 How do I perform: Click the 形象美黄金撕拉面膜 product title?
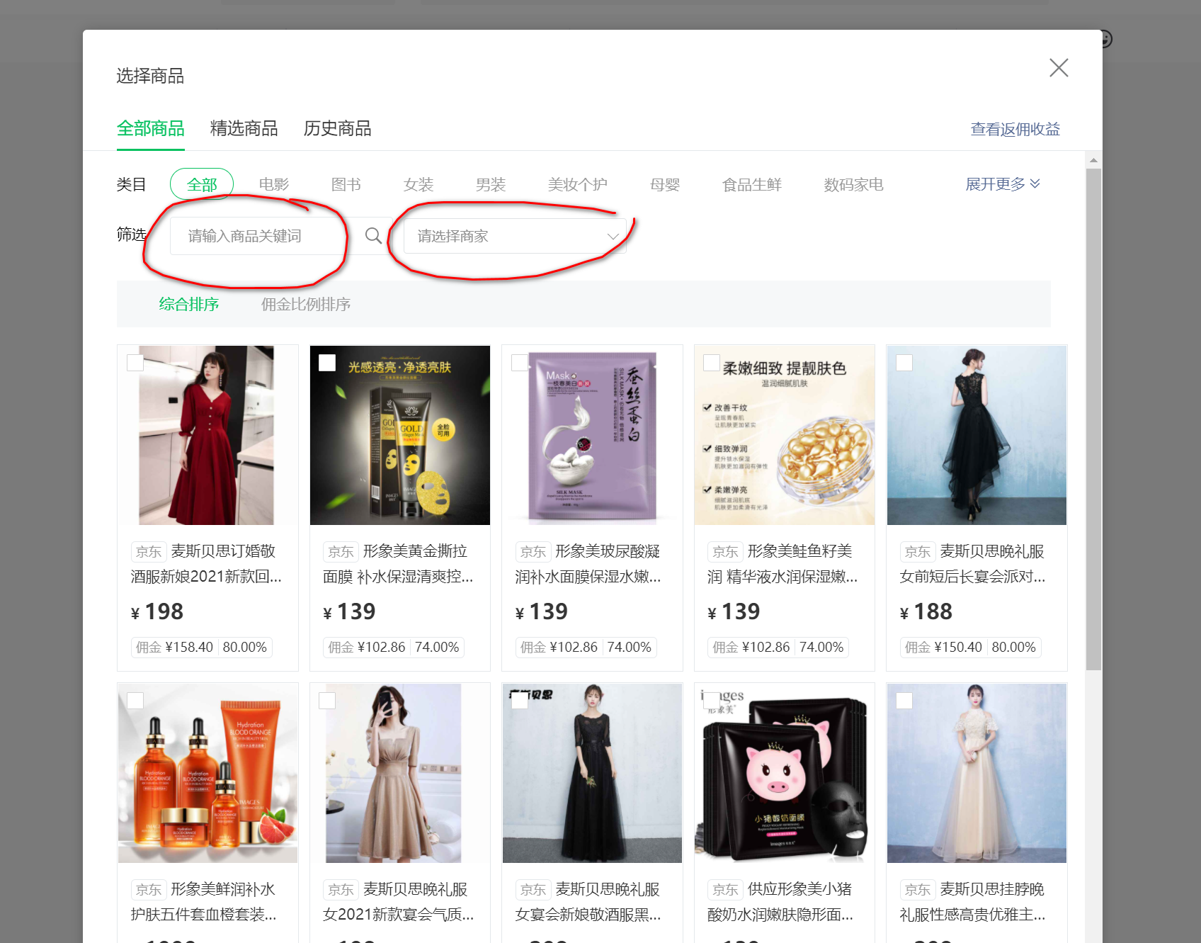point(399,564)
